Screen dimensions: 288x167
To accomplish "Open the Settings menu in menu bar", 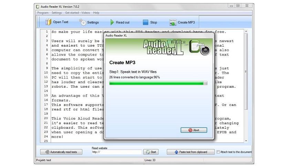I will click(x=56, y=13).
